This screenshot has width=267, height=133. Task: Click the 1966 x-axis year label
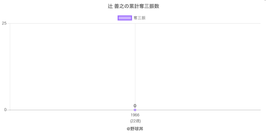point(135,115)
